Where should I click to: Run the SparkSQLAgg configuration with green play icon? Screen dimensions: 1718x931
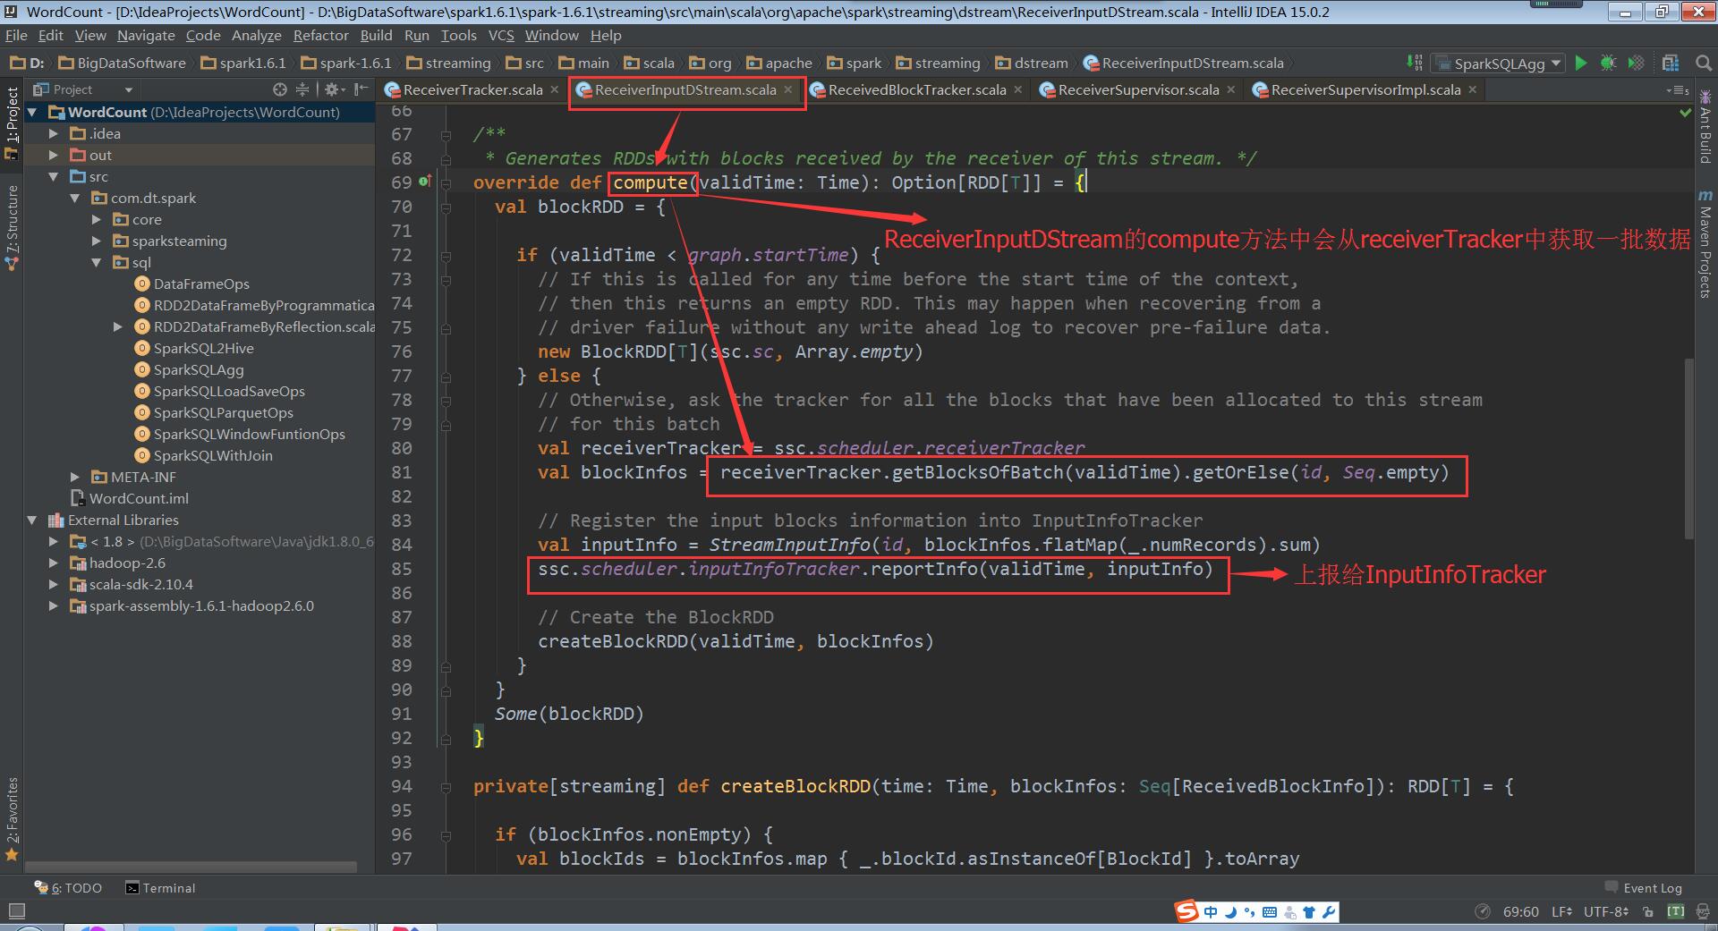[x=1581, y=63]
